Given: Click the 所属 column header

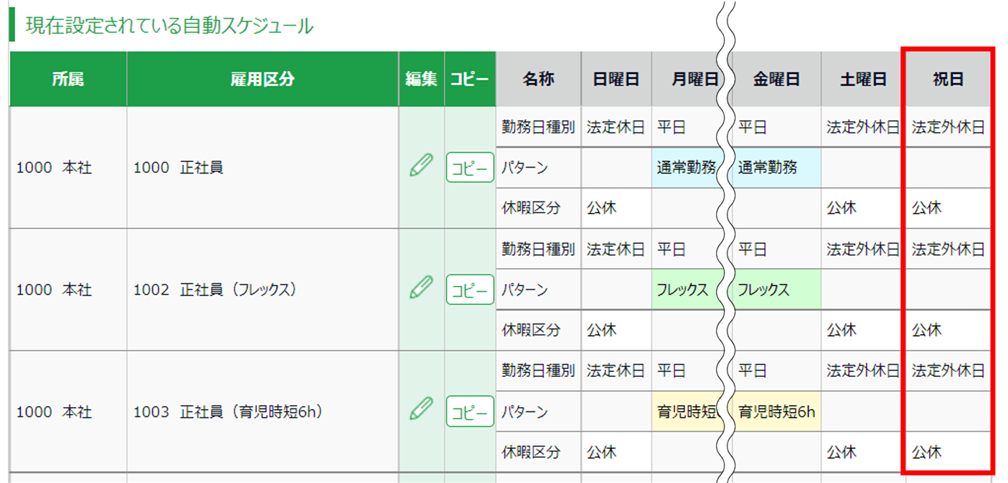Looking at the screenshot, I should tap(68, 80).
